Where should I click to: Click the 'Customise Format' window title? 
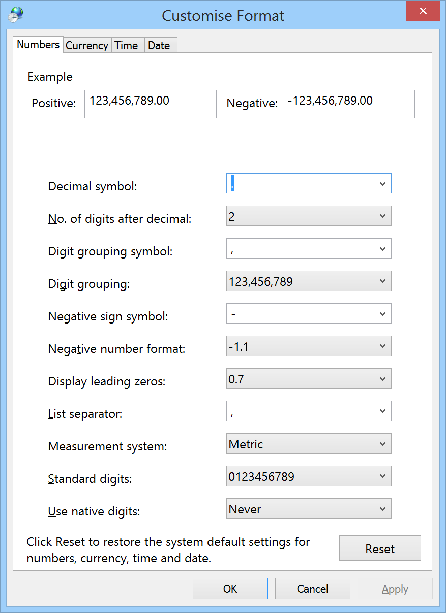[223, 16]
